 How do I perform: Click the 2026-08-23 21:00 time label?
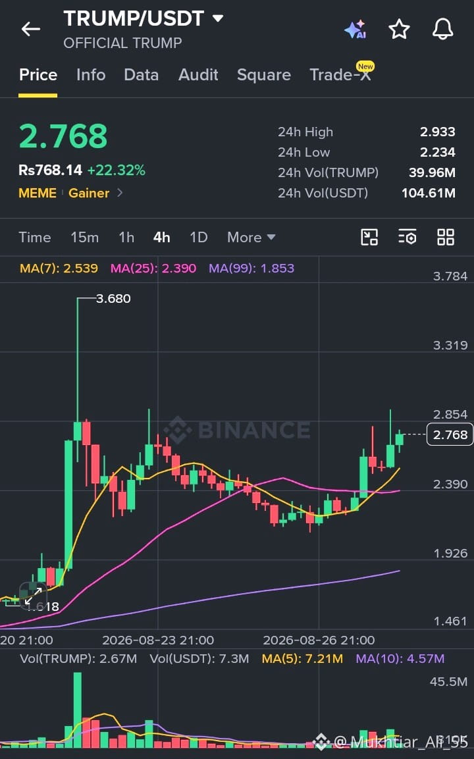pyautogui.click(x=158, y=640)
